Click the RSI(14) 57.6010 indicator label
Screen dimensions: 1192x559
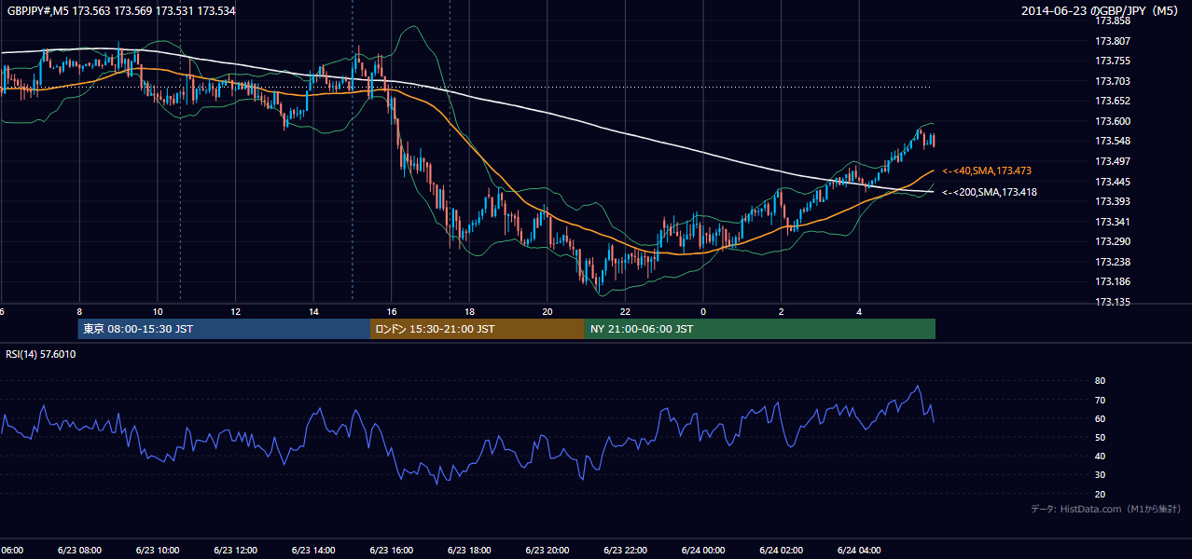(x=41, y=354)
